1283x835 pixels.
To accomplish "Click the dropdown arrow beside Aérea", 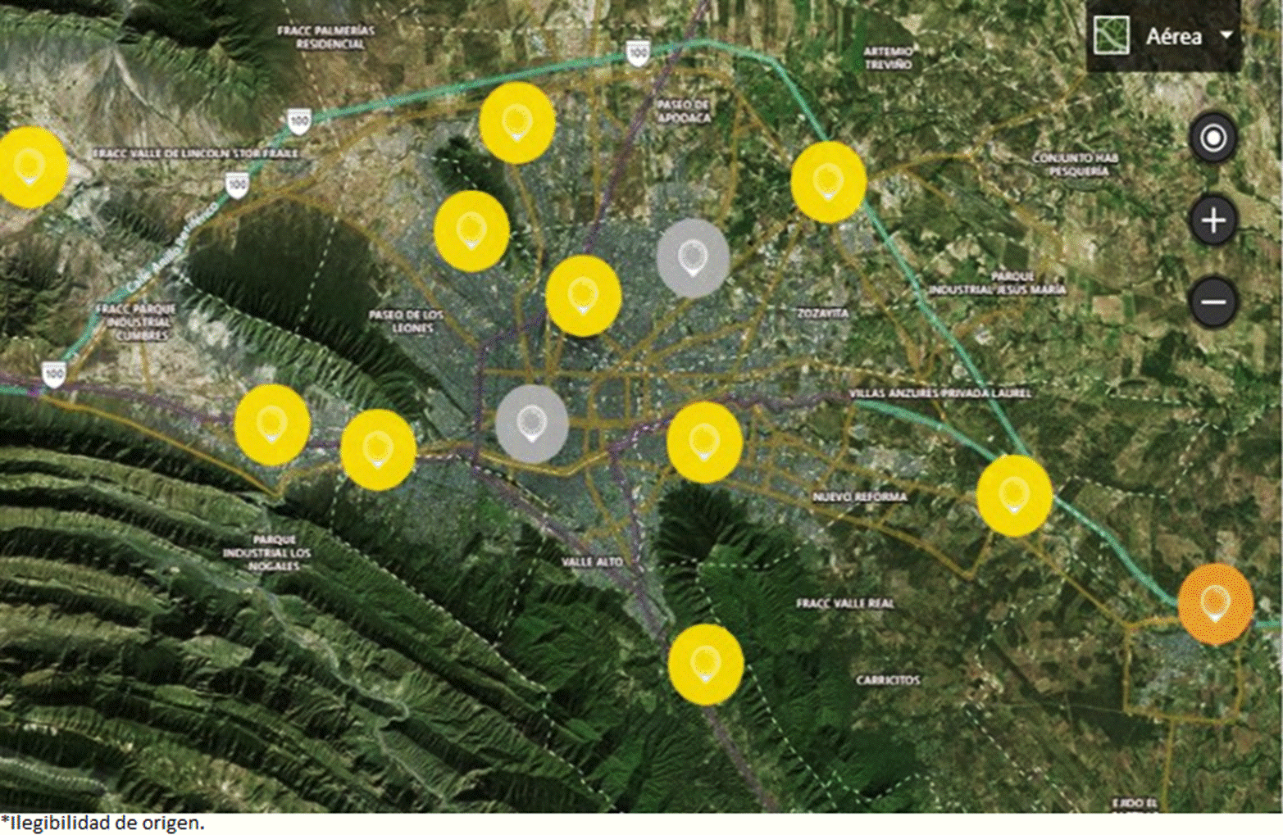I will click(x=1226, y=35).
